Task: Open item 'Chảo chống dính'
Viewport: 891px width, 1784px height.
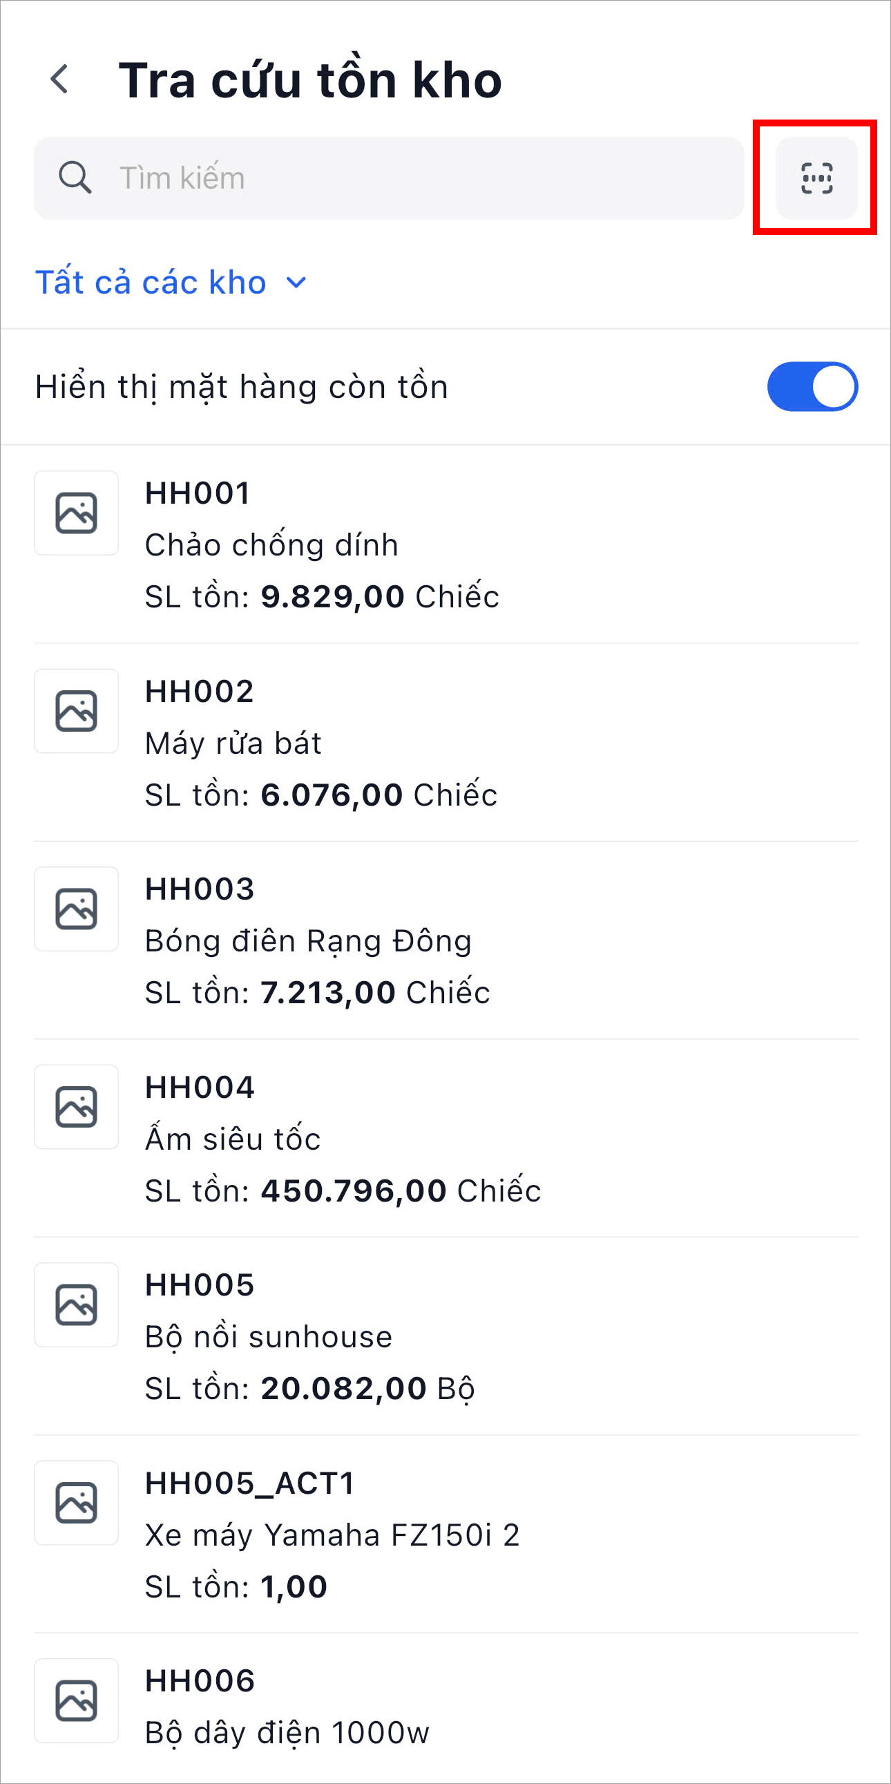Action: [271, 545]
